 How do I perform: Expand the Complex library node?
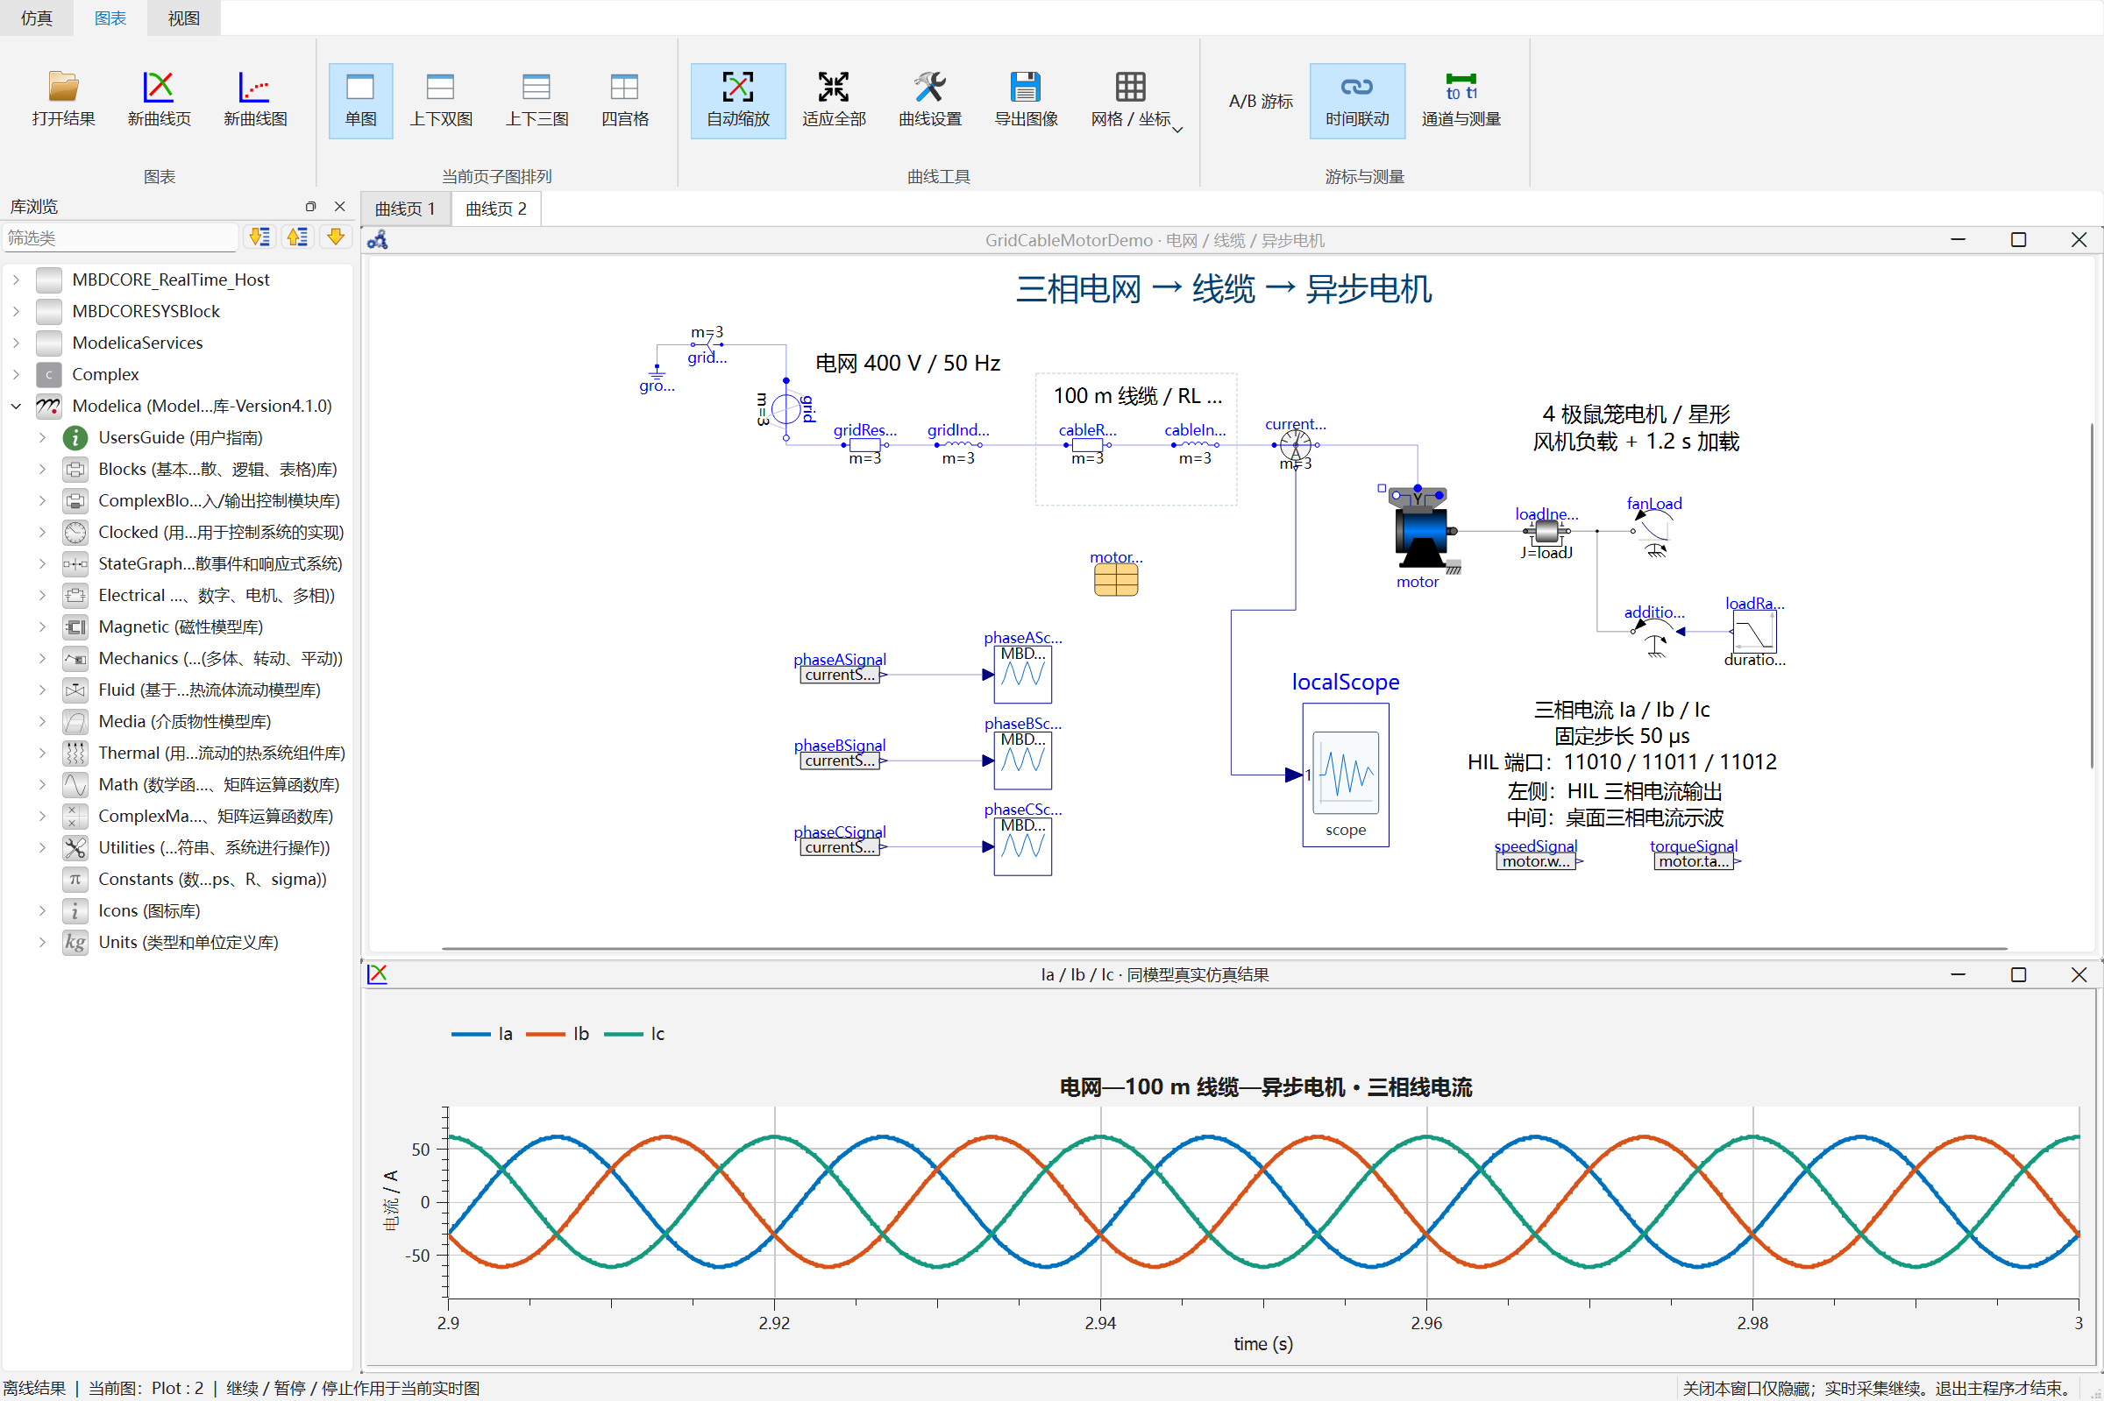click(x=16, y=374)
